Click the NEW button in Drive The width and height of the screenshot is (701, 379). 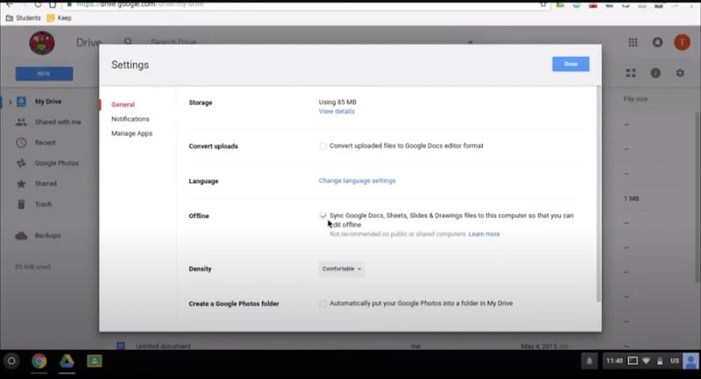click(44, 74)
